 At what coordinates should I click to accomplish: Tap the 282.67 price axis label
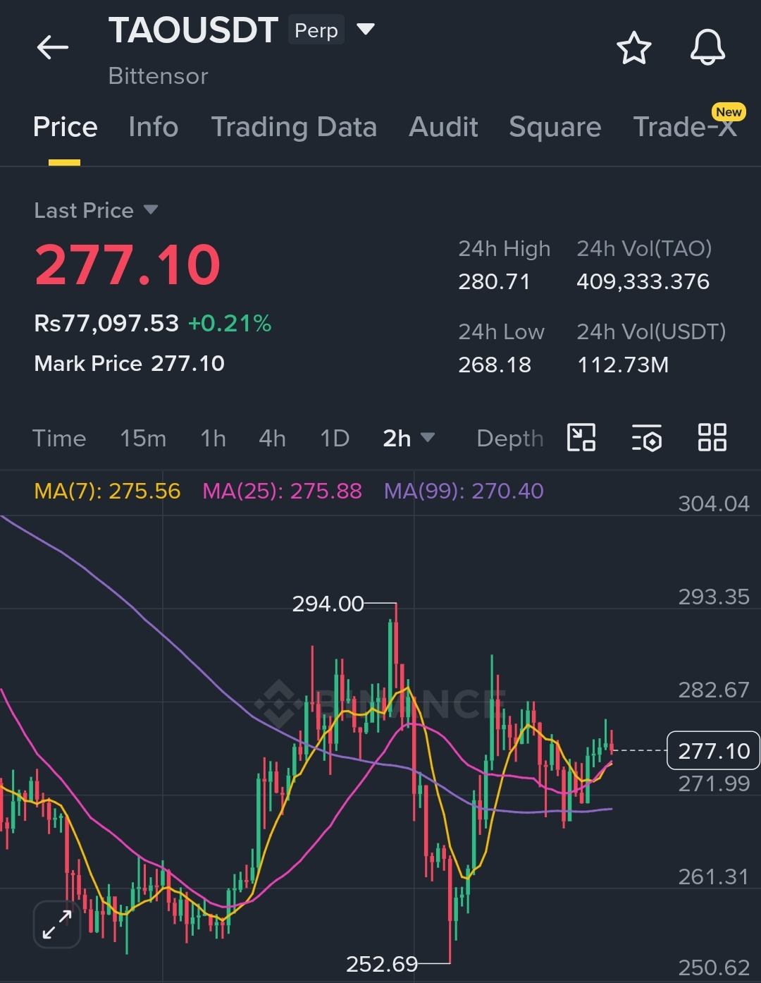[x=714, y=690]
